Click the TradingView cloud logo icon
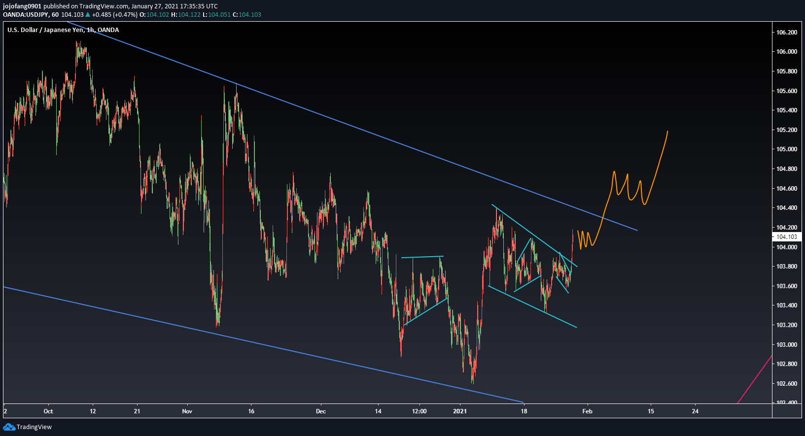Image resolution: width=805 pixels, height=436 pixels. (9, 427)
